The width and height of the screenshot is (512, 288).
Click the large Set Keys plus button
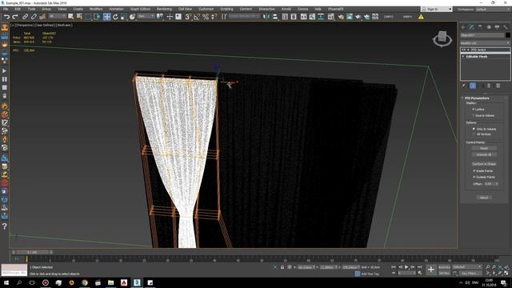pyautogui.click(x=431, y=270)
